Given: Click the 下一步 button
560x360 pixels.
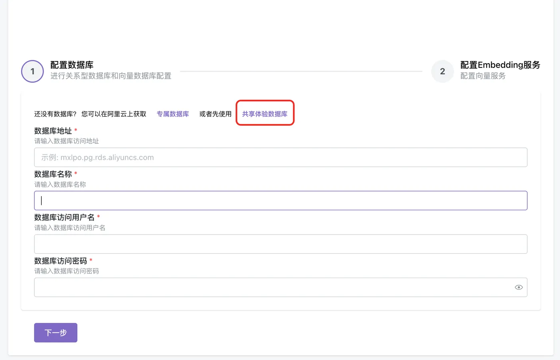Looking at the screenshot, I should coord(56,332).
